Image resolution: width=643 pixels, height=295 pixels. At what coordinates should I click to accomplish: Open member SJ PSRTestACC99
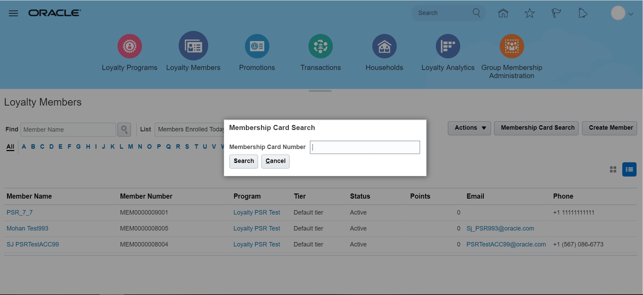pos(33,244)
